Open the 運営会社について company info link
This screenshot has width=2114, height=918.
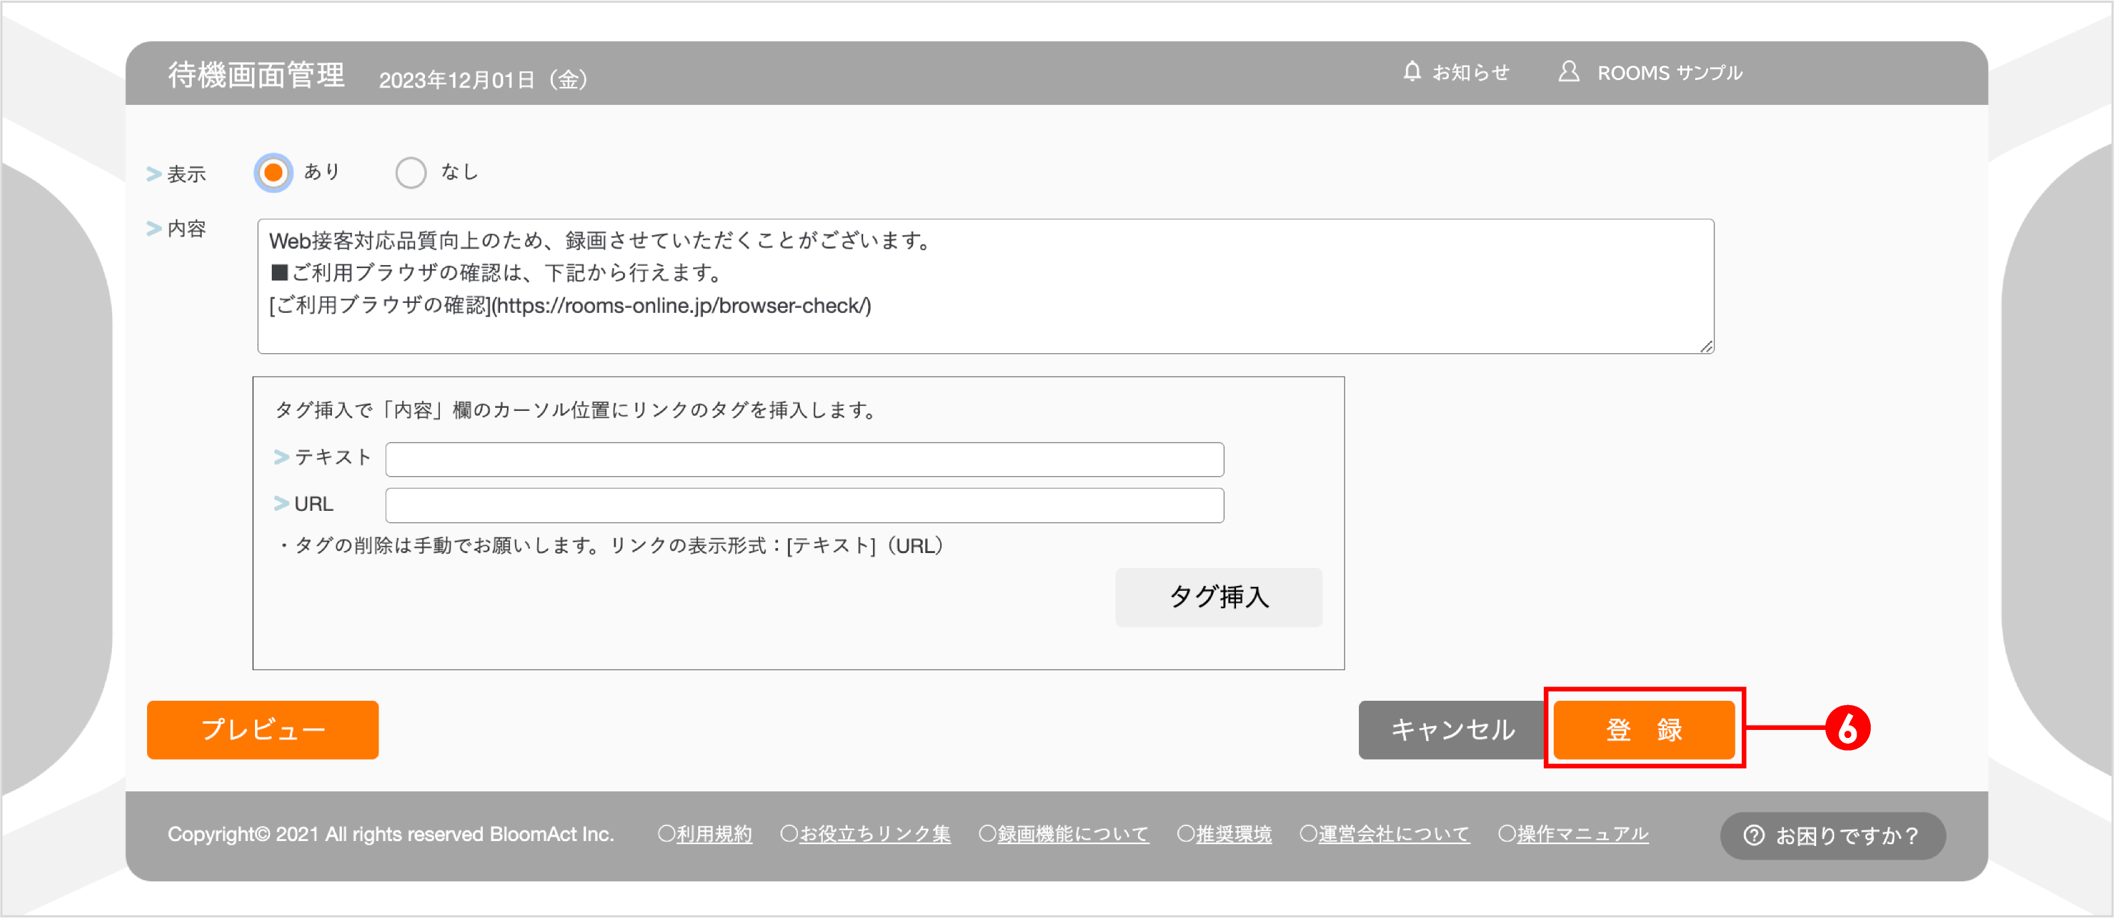click(1394, 834)
